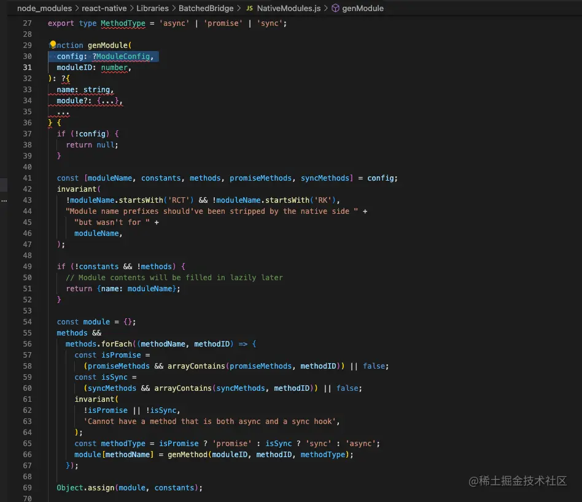Click line number 54 in the gutter
582x502 pixels.
[28, 322]
